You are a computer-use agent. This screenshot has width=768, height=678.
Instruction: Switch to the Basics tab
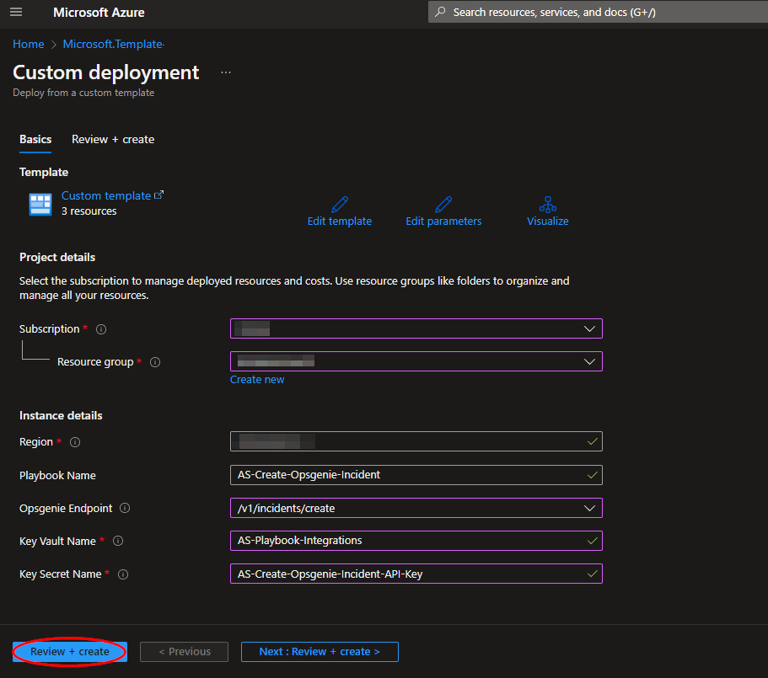pyautogui.click(x=35, y=140)
